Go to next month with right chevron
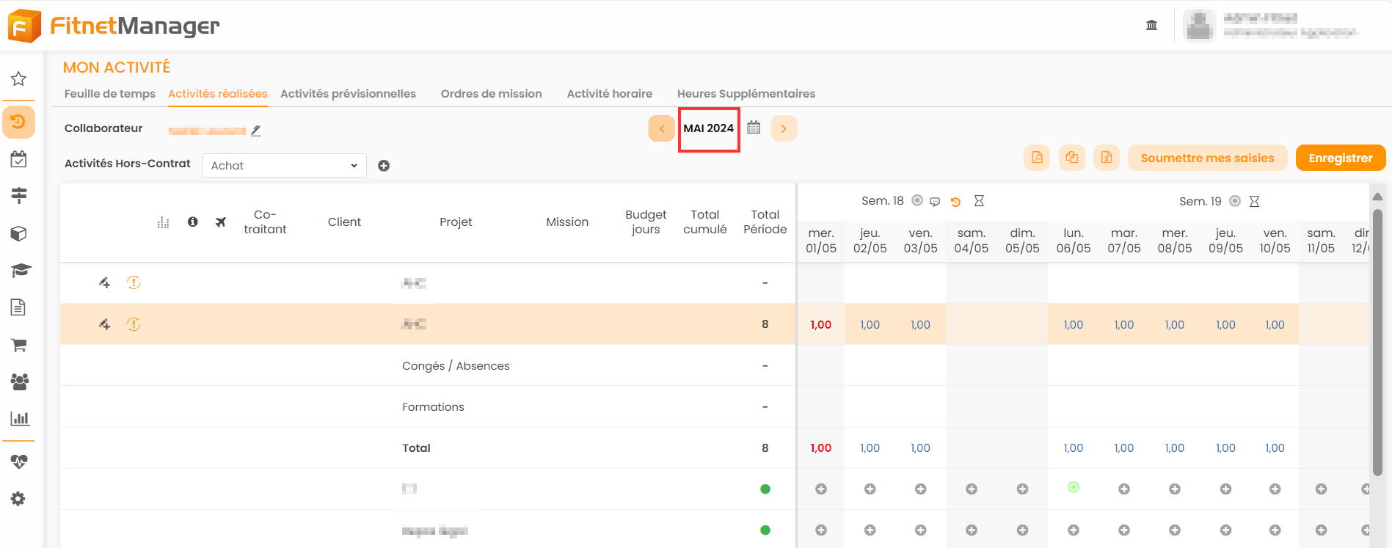 [x=784, y=128]
